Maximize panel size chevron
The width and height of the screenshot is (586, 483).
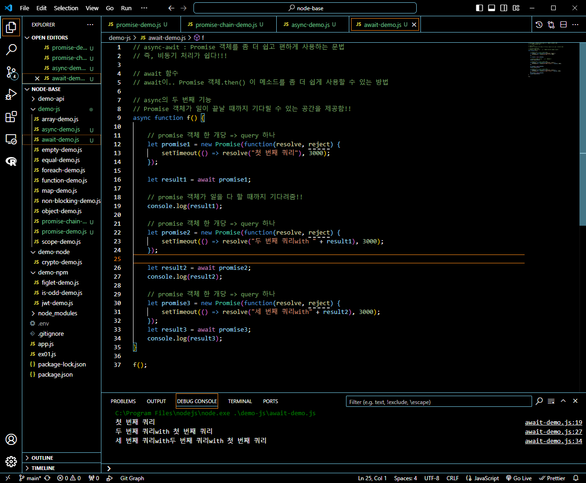pyautogui.click(x=563, y=401)
